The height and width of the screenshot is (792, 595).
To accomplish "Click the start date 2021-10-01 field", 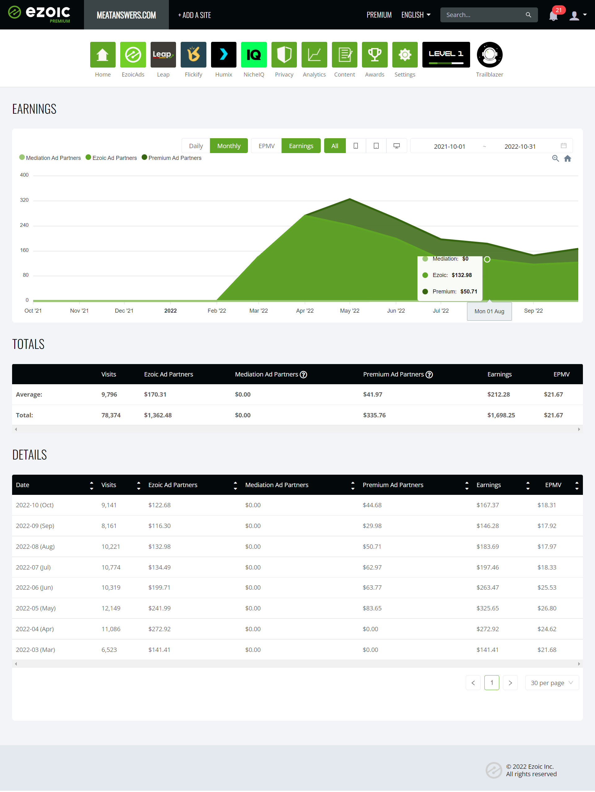I will click(450, 147).
